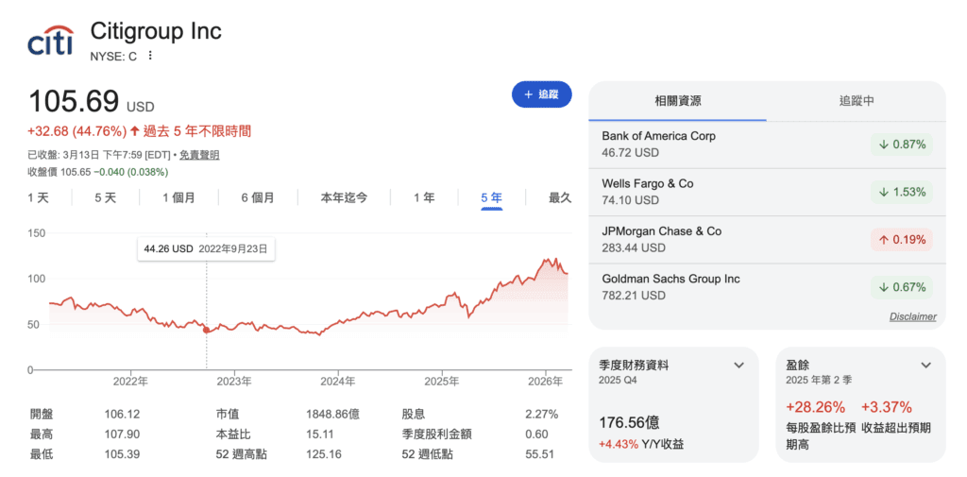Switch to the 追蹤中 tab
The width and height of the screenshot is (967, 477).
coord(856,101)
